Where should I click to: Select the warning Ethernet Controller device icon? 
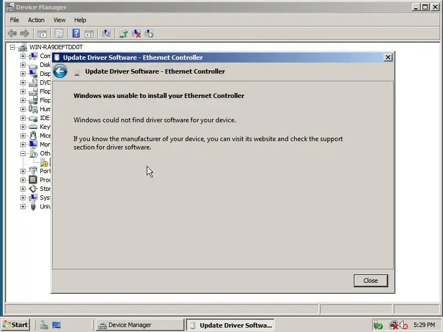pyautogui.click(x=44, y=162)
